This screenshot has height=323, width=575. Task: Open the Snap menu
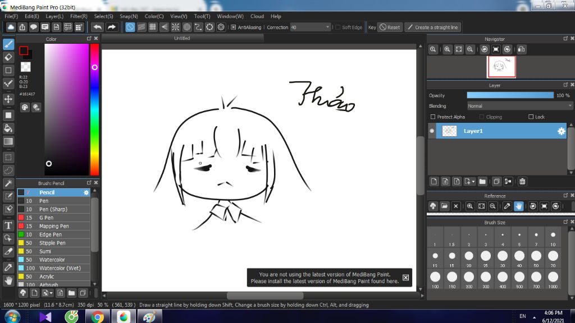129,16
